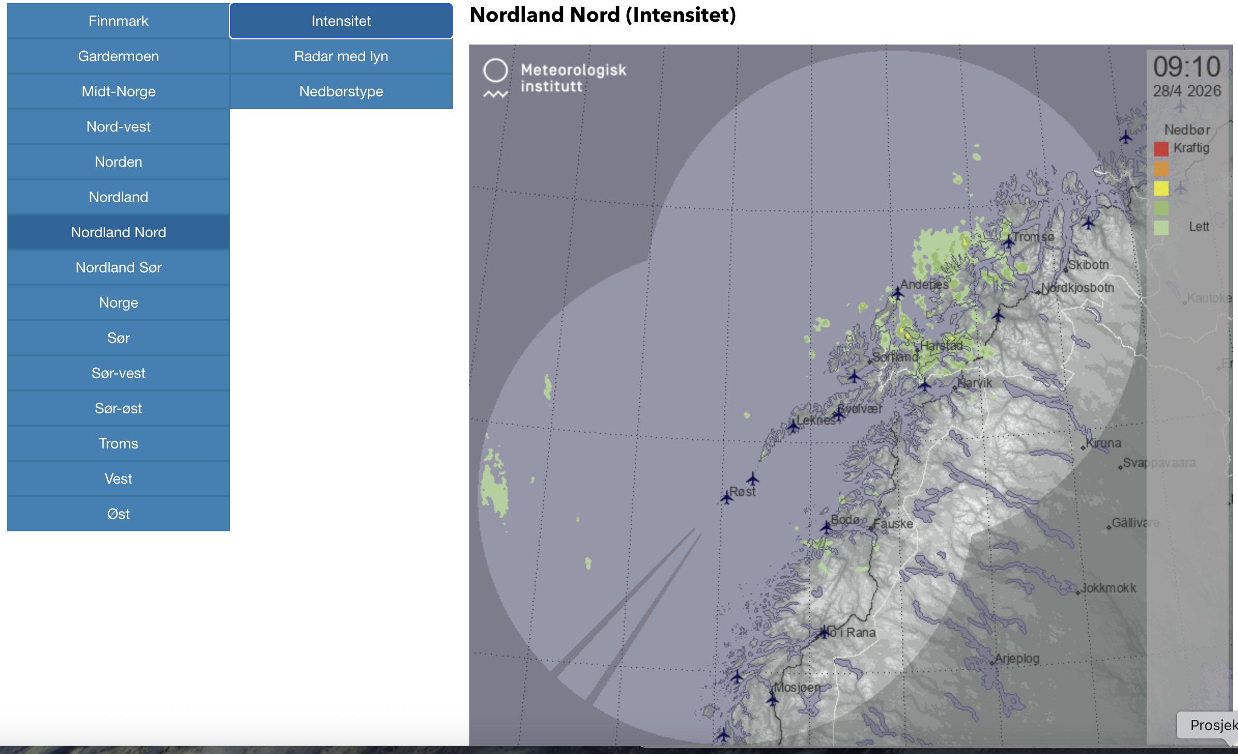Click the Fauske town marker
Screen dimensions: 1238x754
(872, 528)
